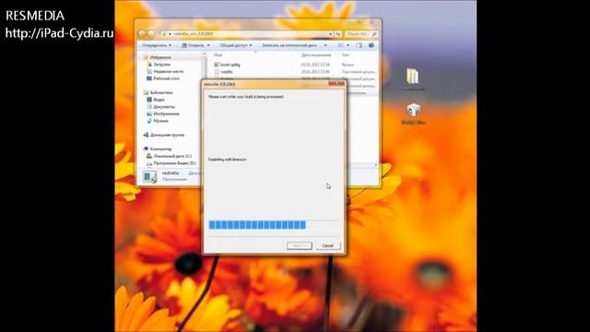Toggle the preview pane icon

[x=360, y=45]
